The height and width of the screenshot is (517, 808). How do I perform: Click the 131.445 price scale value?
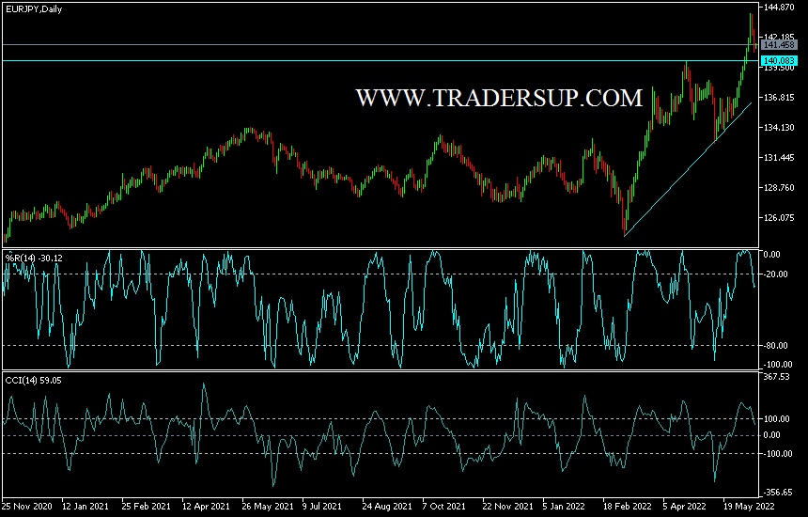[779, 158]
